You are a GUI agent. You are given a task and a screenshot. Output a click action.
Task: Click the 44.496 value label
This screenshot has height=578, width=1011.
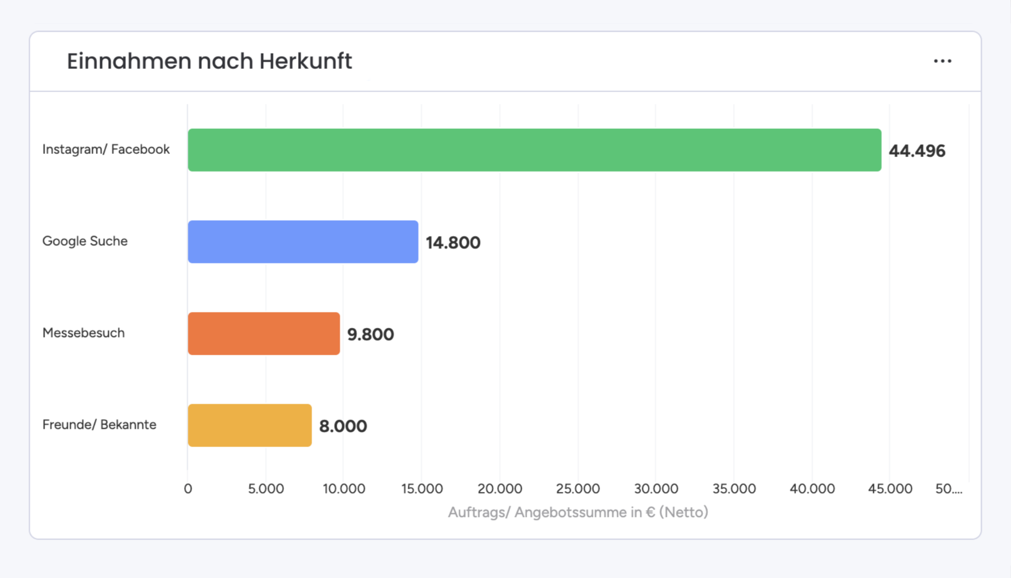[x=917, y=151]
